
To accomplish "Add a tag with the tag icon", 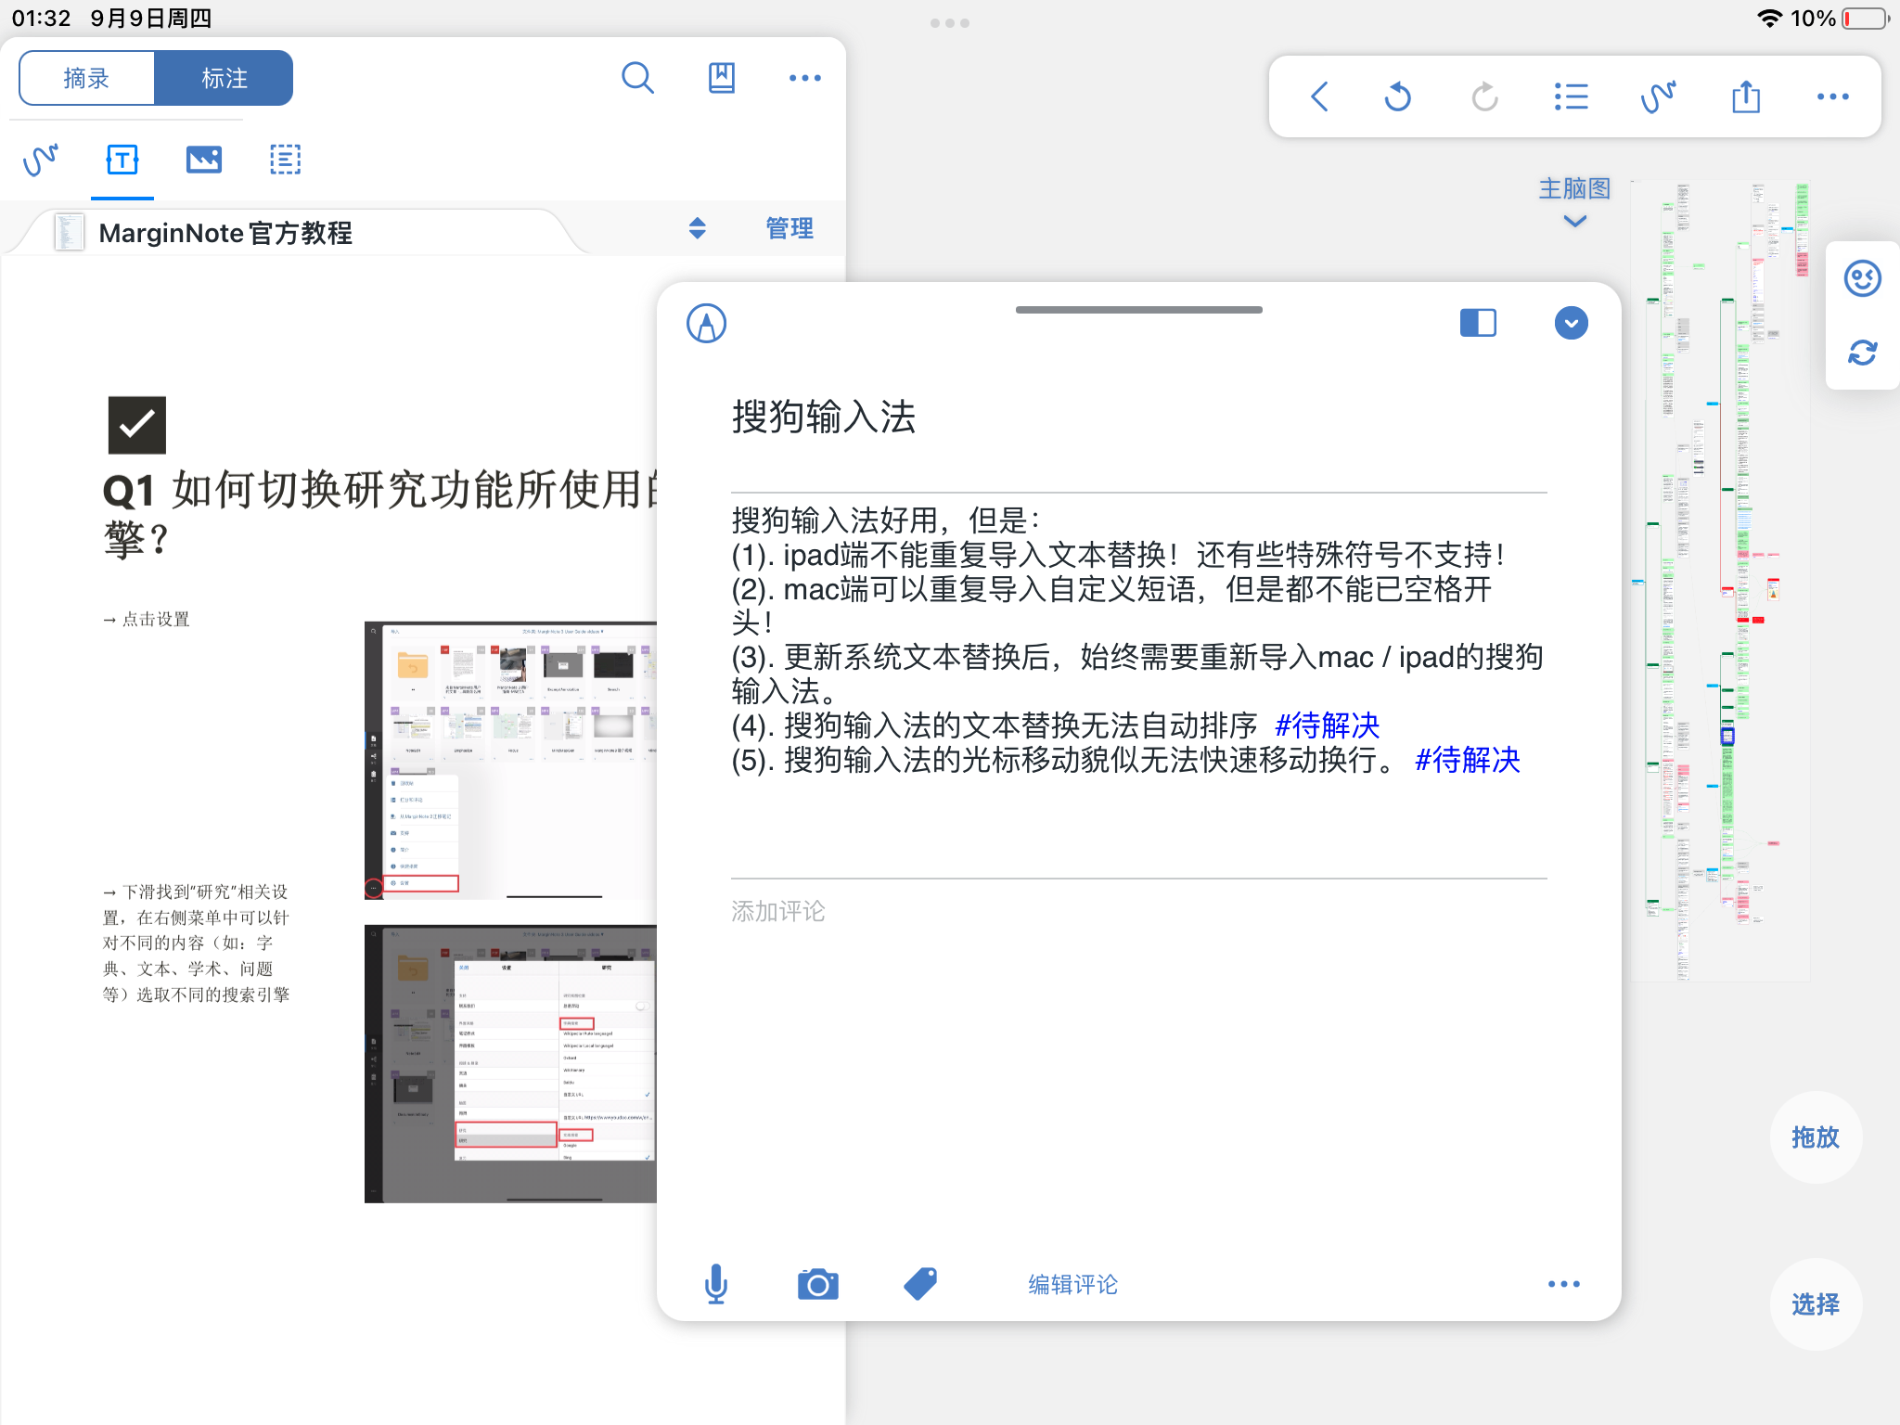I will [920, 1284].
